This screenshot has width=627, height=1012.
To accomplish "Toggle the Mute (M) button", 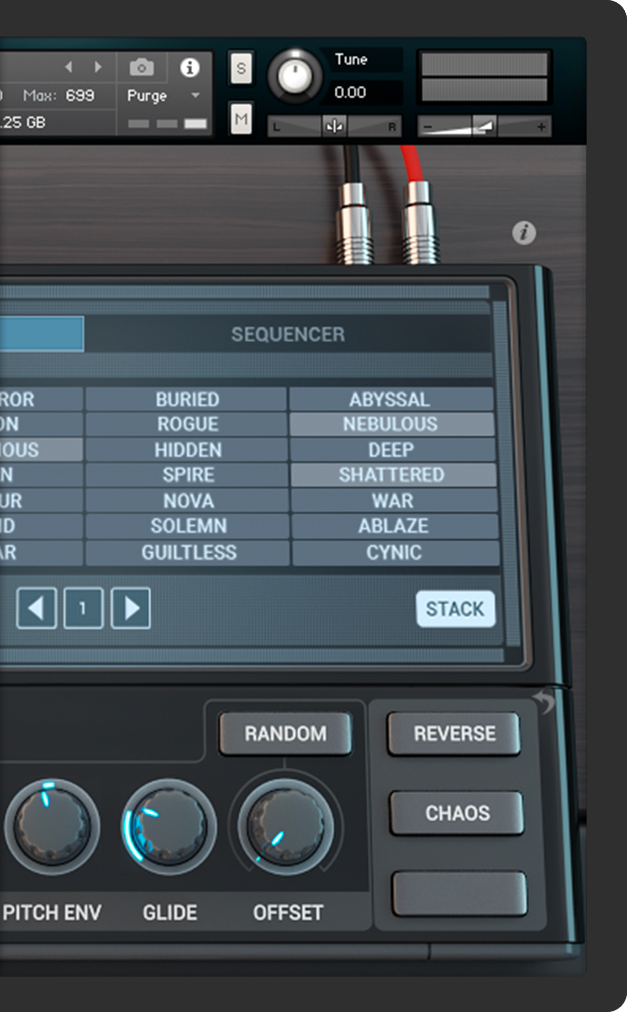I will pos(241,118).
